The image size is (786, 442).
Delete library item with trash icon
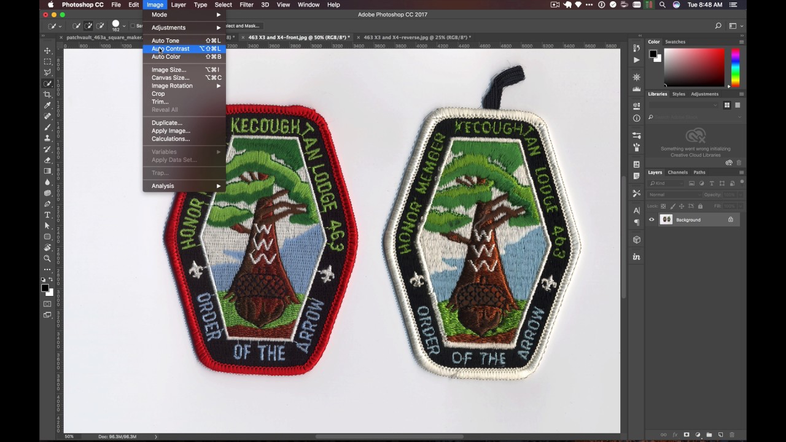click(739, 163)
